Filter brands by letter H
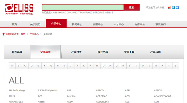 tap(58, 66)
